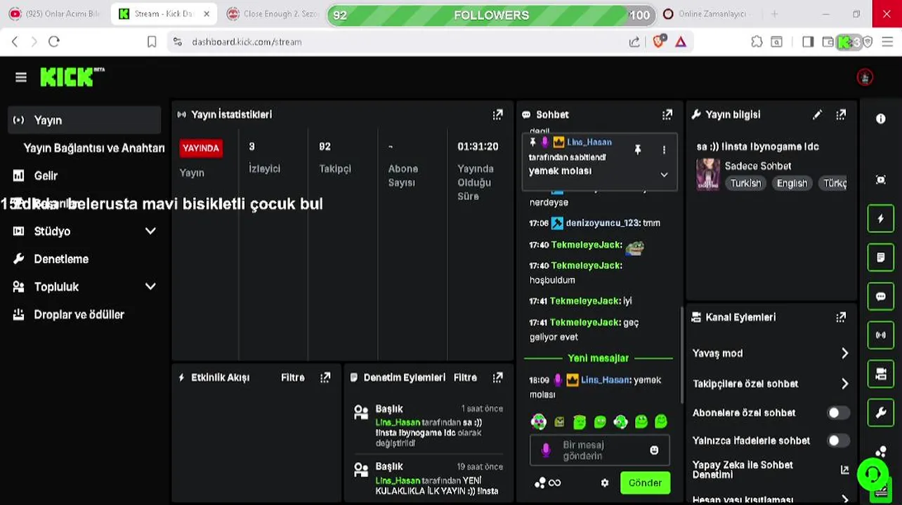902x505 pixels.
Task: Click the Bir mesaj gönderin input field
Action: pyautogui.click(x=599, y=450)
